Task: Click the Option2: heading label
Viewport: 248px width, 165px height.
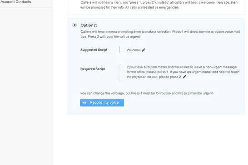Action: point(89,25)
